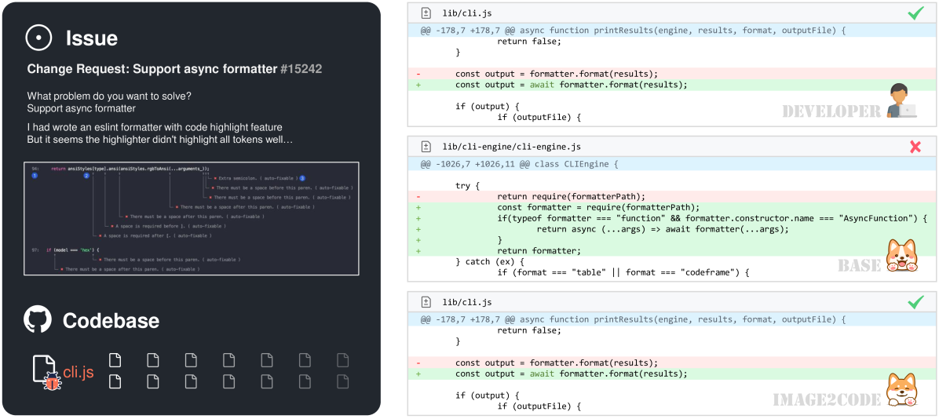Click the 'Change Request: Support async formatter' title

pyautogui.click(x=152, y=69)
